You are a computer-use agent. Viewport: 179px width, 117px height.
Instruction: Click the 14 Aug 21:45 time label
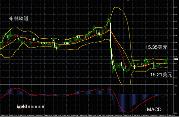click(x=110, y=115)
